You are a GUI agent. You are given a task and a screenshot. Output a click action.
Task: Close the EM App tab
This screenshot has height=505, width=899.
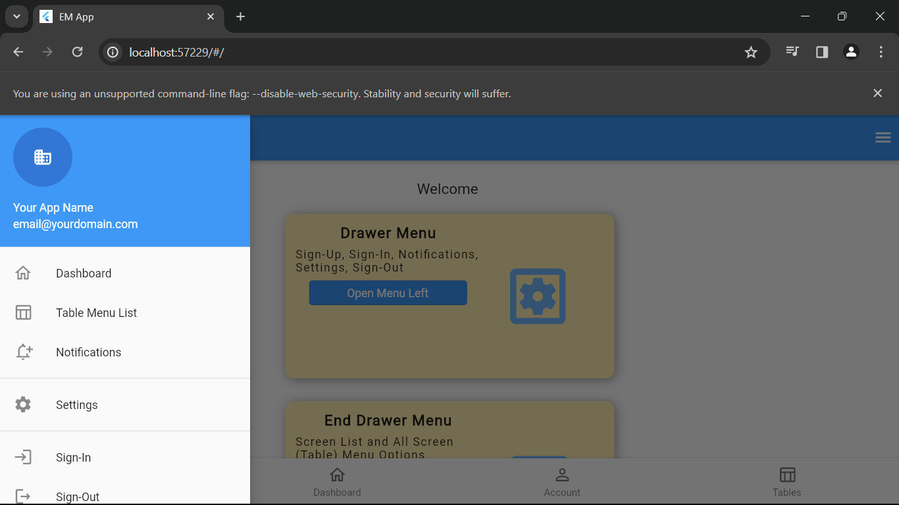211,16
